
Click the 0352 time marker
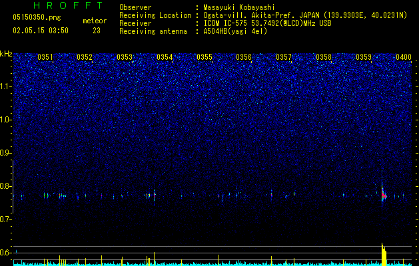tap(85, 57)
